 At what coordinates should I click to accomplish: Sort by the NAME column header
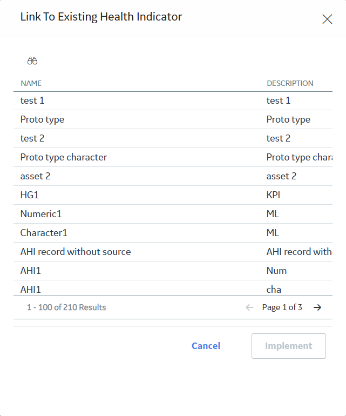[31, 83]
